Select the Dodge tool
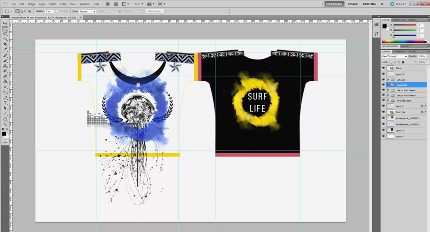This screenshot has width=430, height=232. [x=5, y=92]
